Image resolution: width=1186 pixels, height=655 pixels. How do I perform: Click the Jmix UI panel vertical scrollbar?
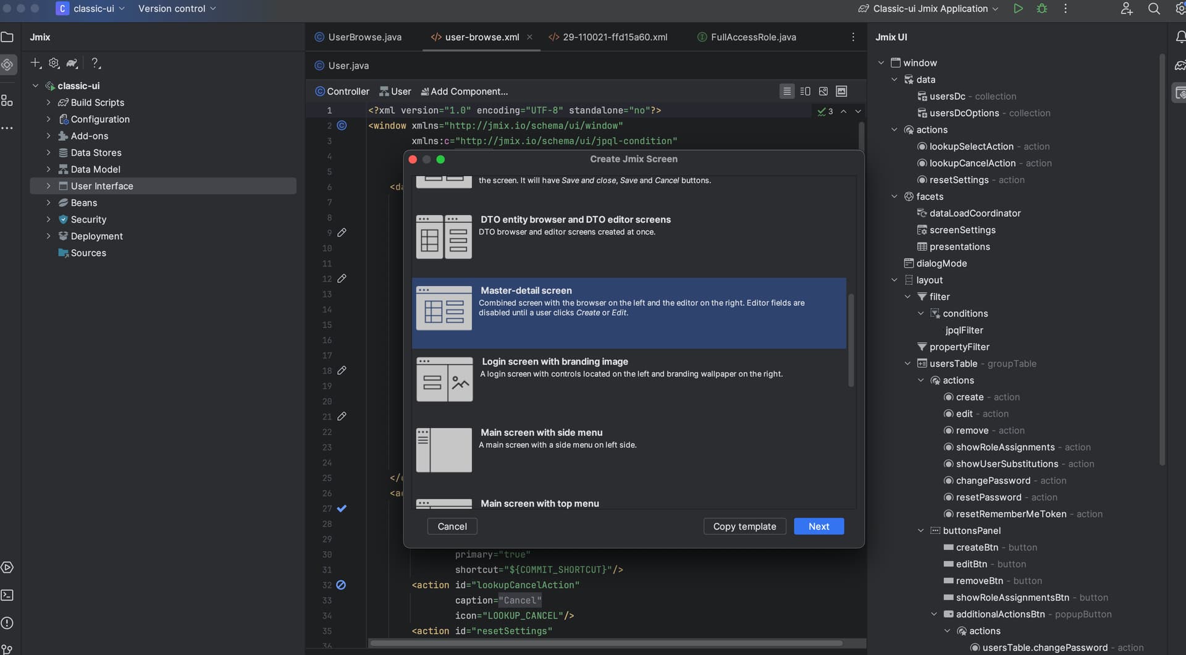[1162, 260]
